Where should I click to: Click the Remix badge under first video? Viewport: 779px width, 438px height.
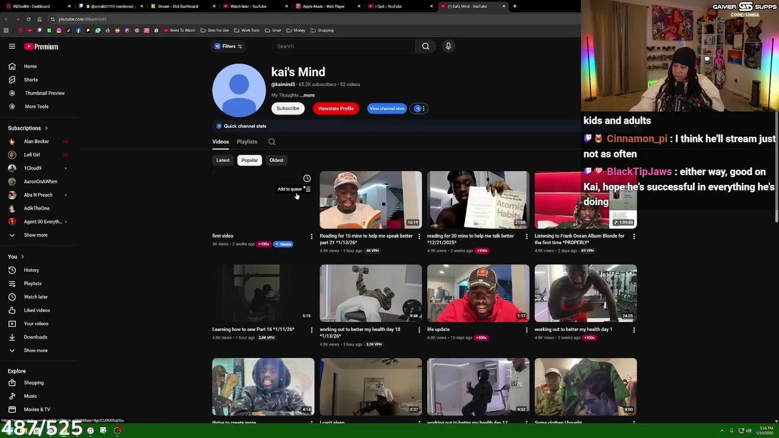(x=283, y=244)
